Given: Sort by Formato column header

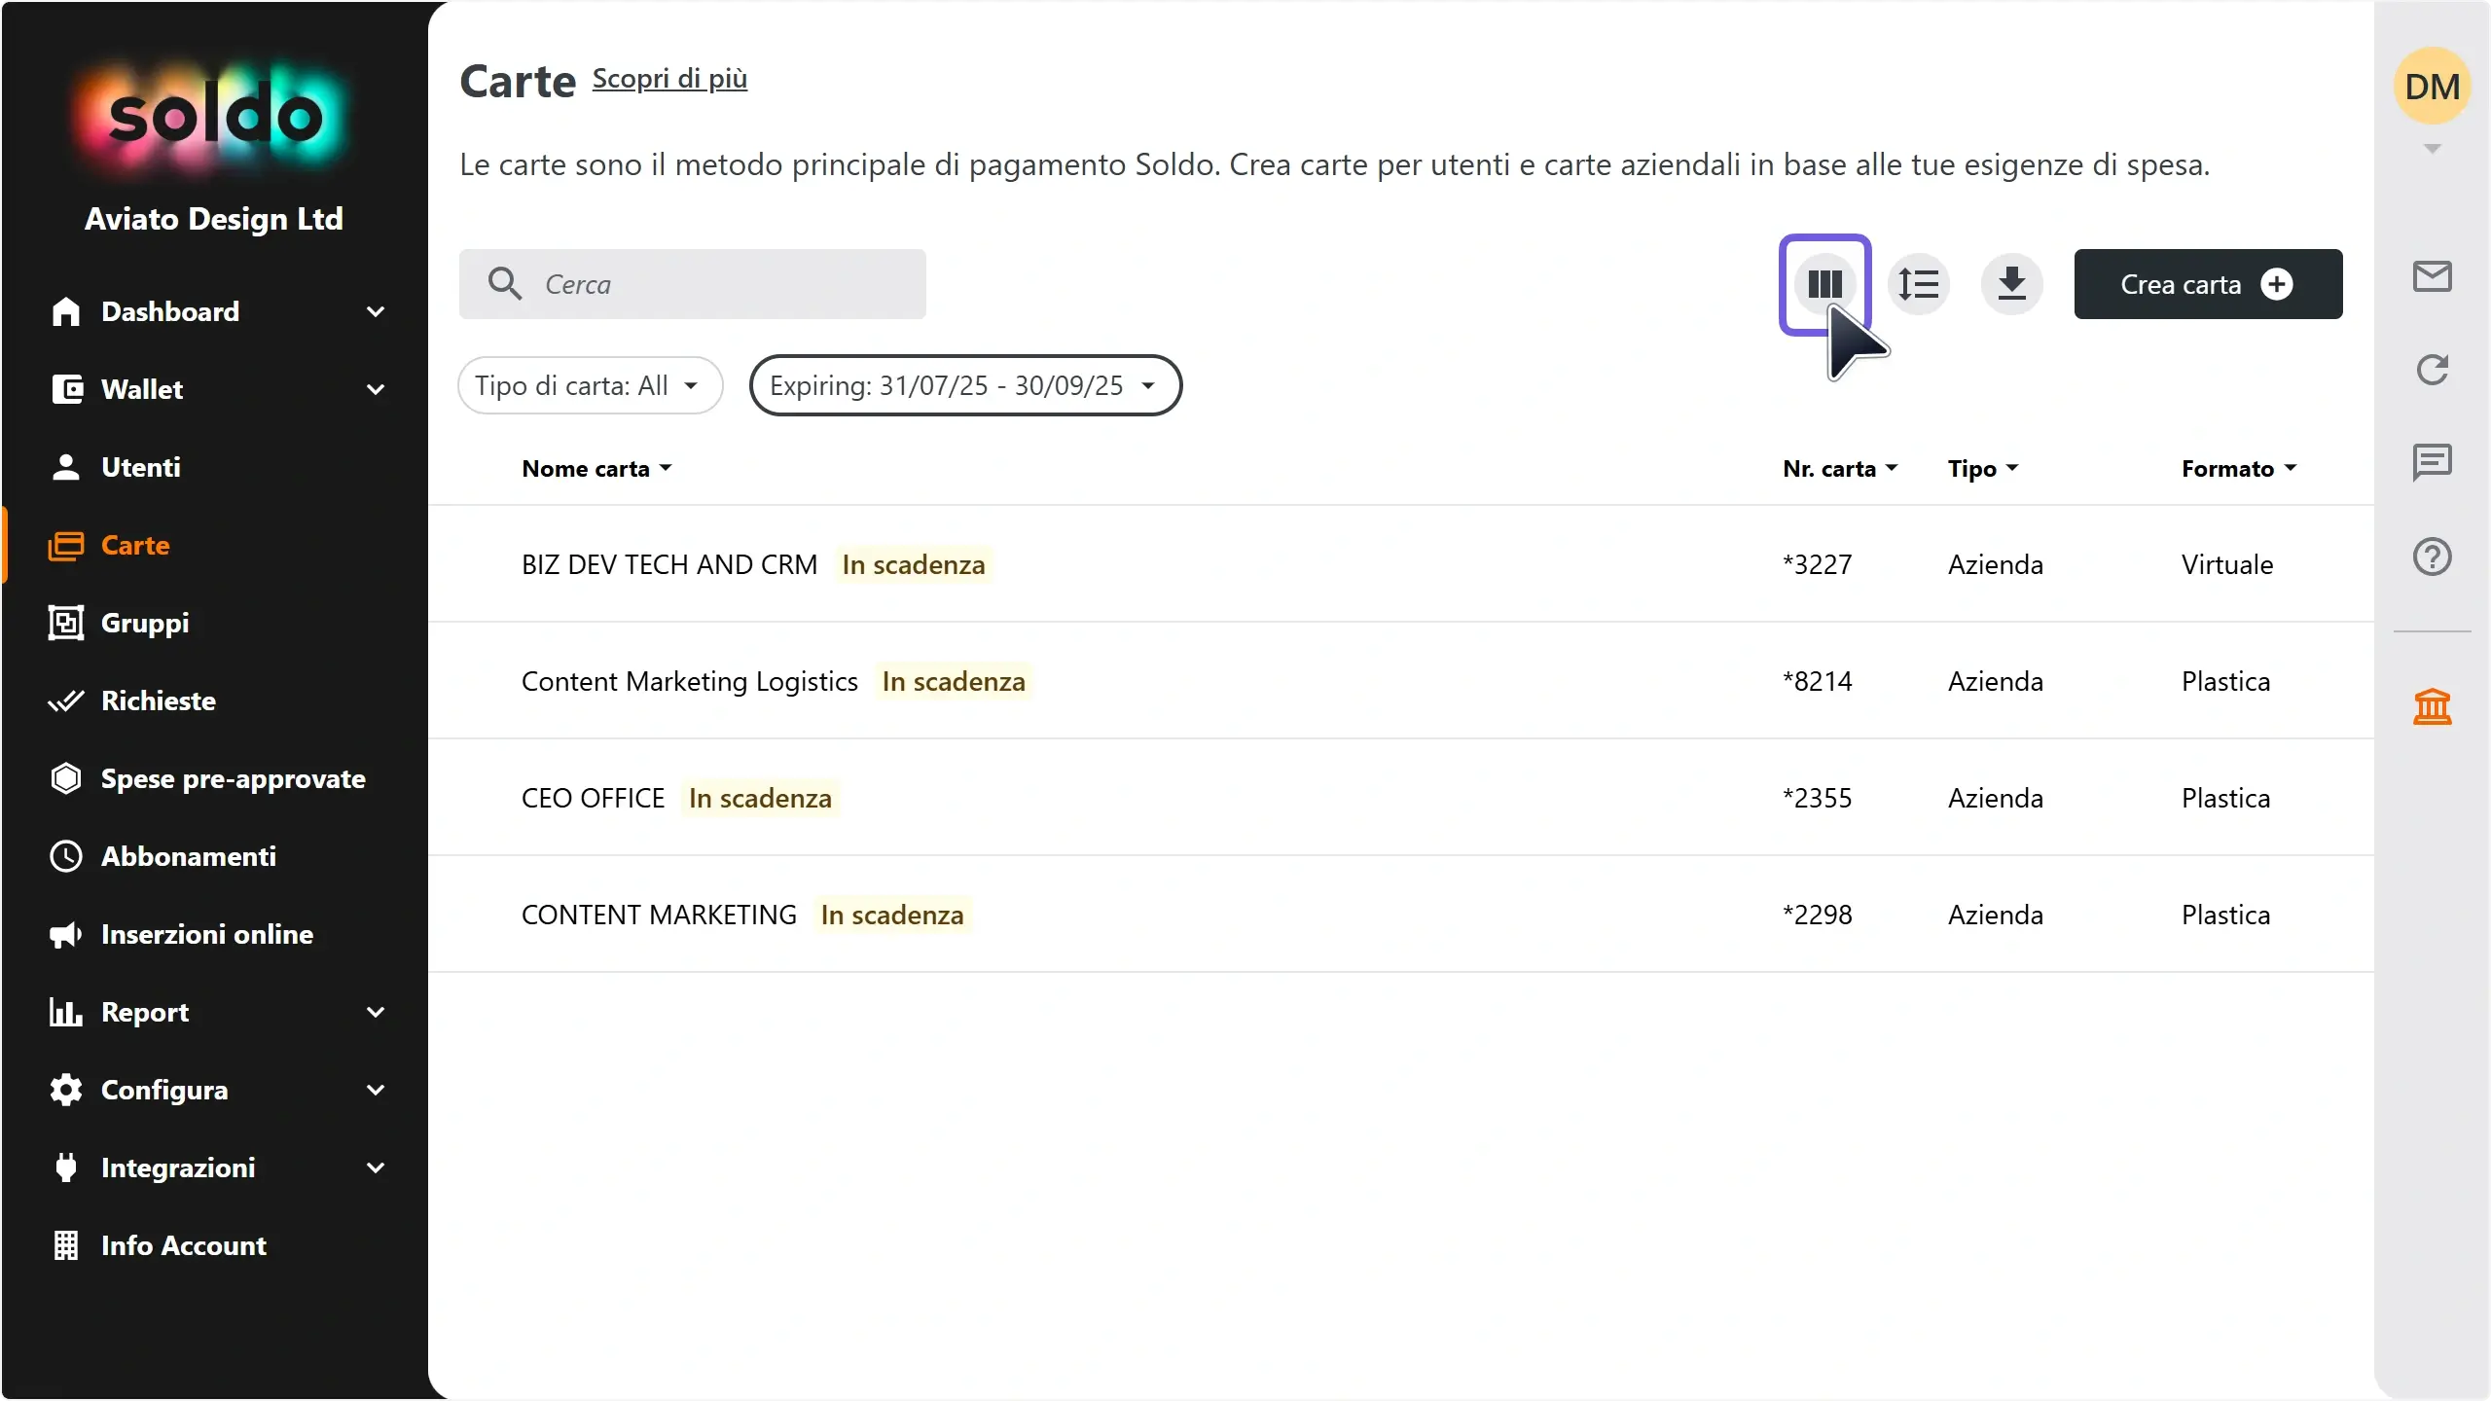Looking at the screenshot, I should 2239,469.
